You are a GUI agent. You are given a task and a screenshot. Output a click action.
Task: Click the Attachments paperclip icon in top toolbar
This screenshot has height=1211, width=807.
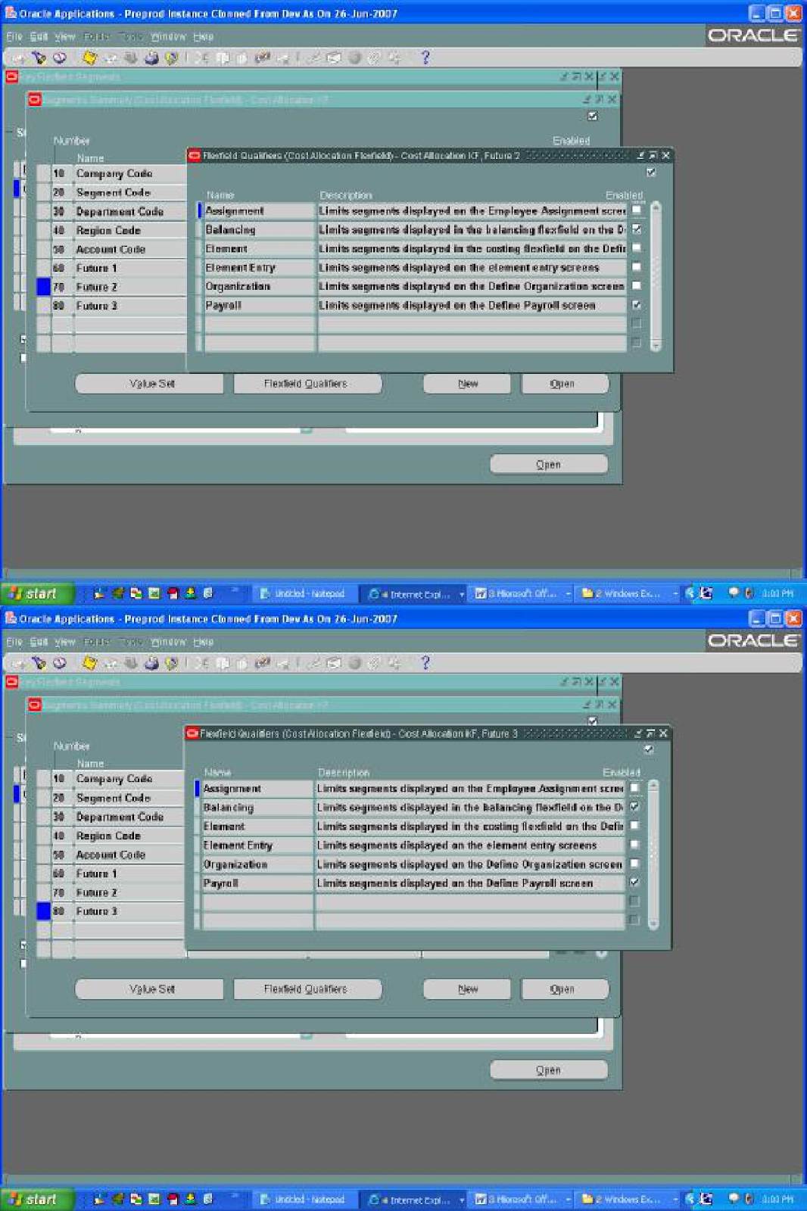point(374,58)
